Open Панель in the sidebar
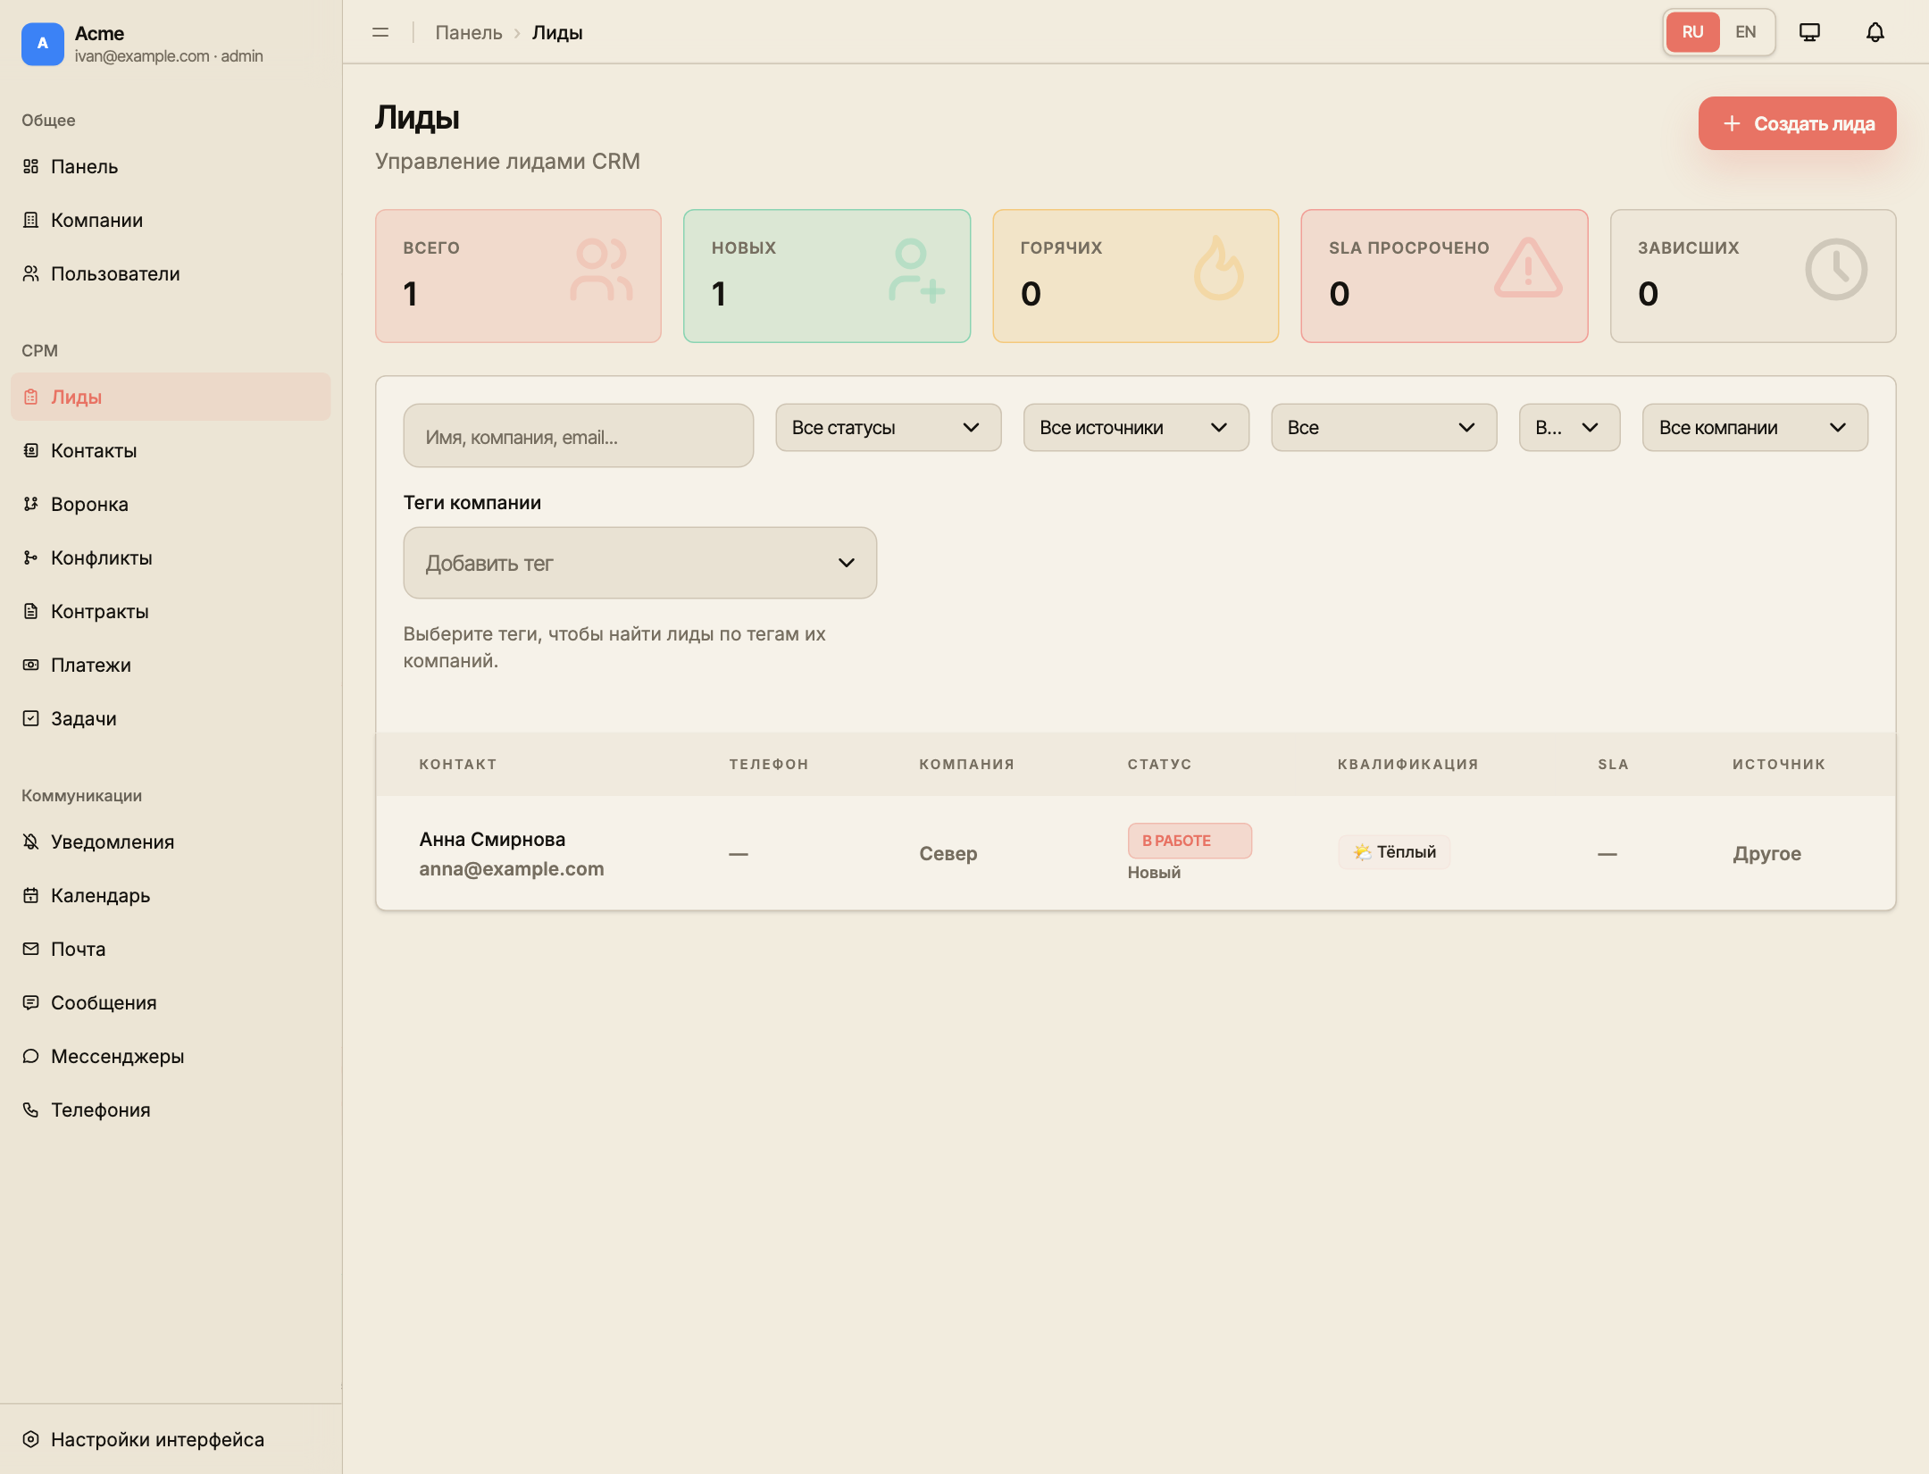 [171, 166]
